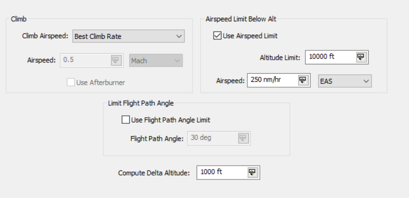This screenshot has height=198, width=409.
Task: Click the Limit Flight Path Angle group title
Action: click(141, 103)
